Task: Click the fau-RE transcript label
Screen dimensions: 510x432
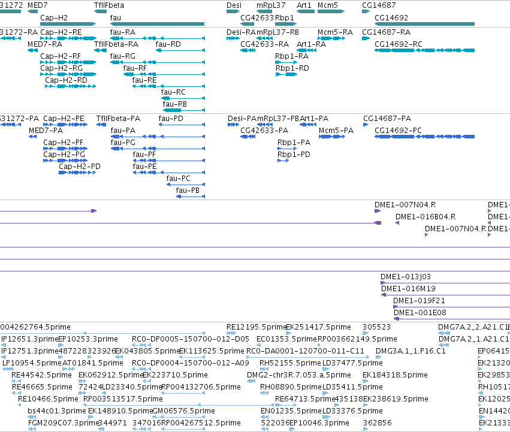Action: [x=144, y=80]
